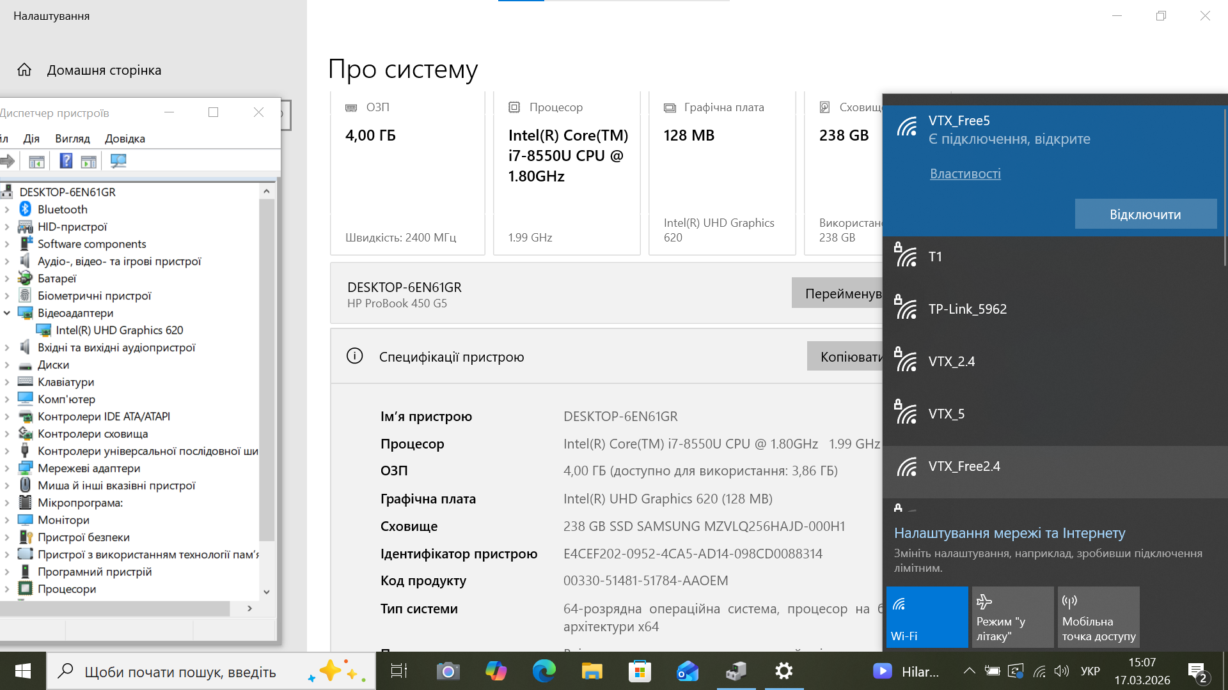Viewport: 1228px width, 690px height.
Task: Click the Відключити button for VTX_Free5
Action: tap(1145, 214)
